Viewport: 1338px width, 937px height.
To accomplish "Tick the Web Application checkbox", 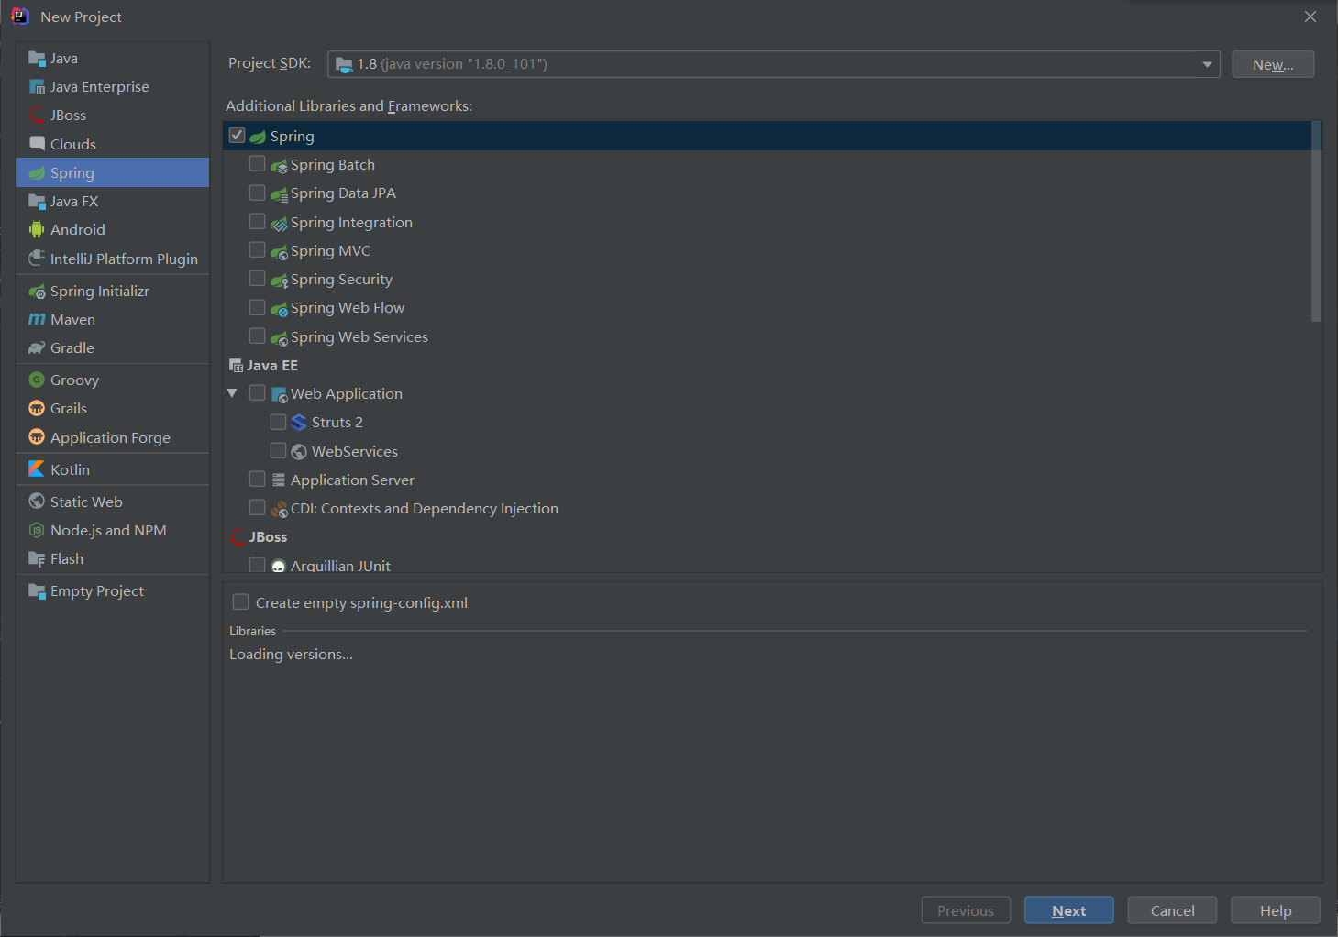I will (x=258, y=393).
